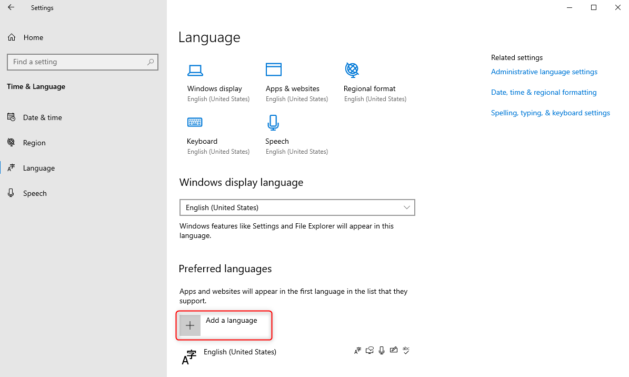Click the Speech tile label near Keyboard
This screenshot has width=629, height=377.
277,141
